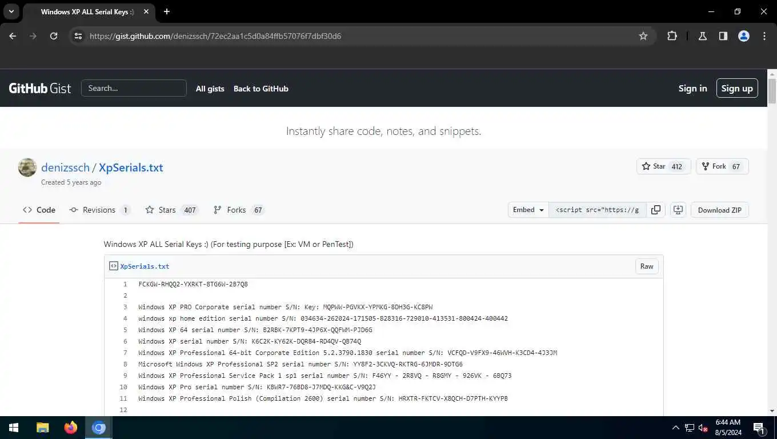Click the Windows XP 64 serial number line
The image size is (777, 439).
(255, 330)
